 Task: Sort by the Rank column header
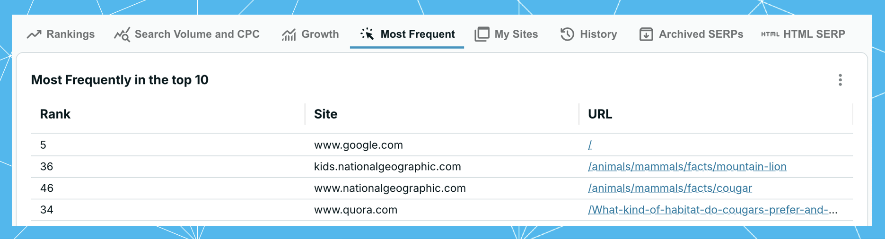coord(55,114)
